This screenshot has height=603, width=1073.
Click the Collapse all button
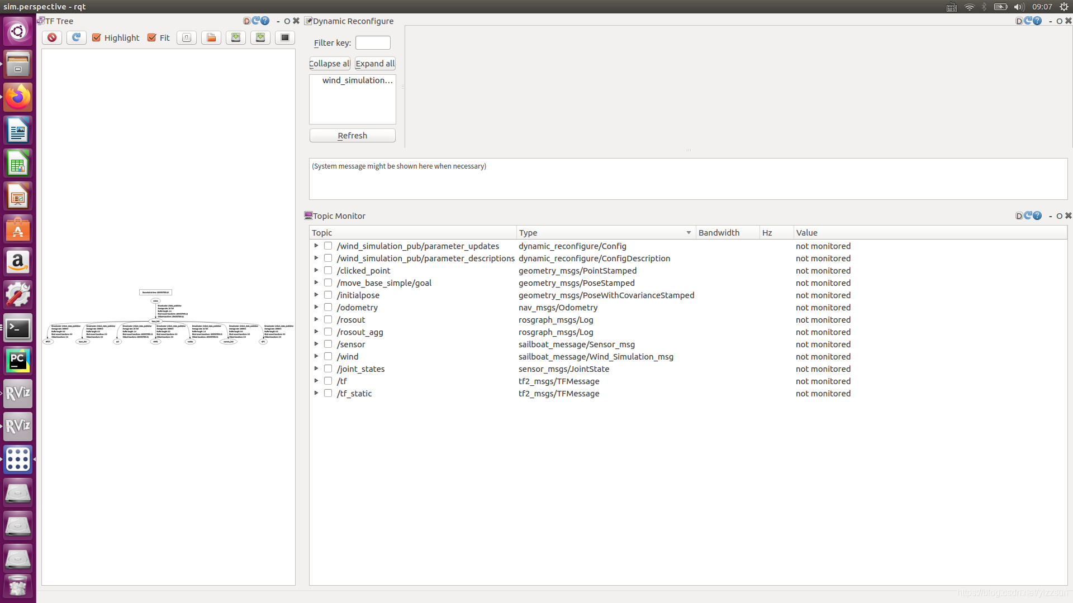[330, 64]
